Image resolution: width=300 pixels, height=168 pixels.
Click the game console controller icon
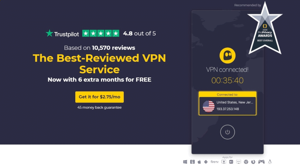click(x=261, y=162)
